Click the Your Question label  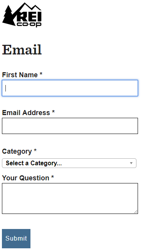point(25,178)
